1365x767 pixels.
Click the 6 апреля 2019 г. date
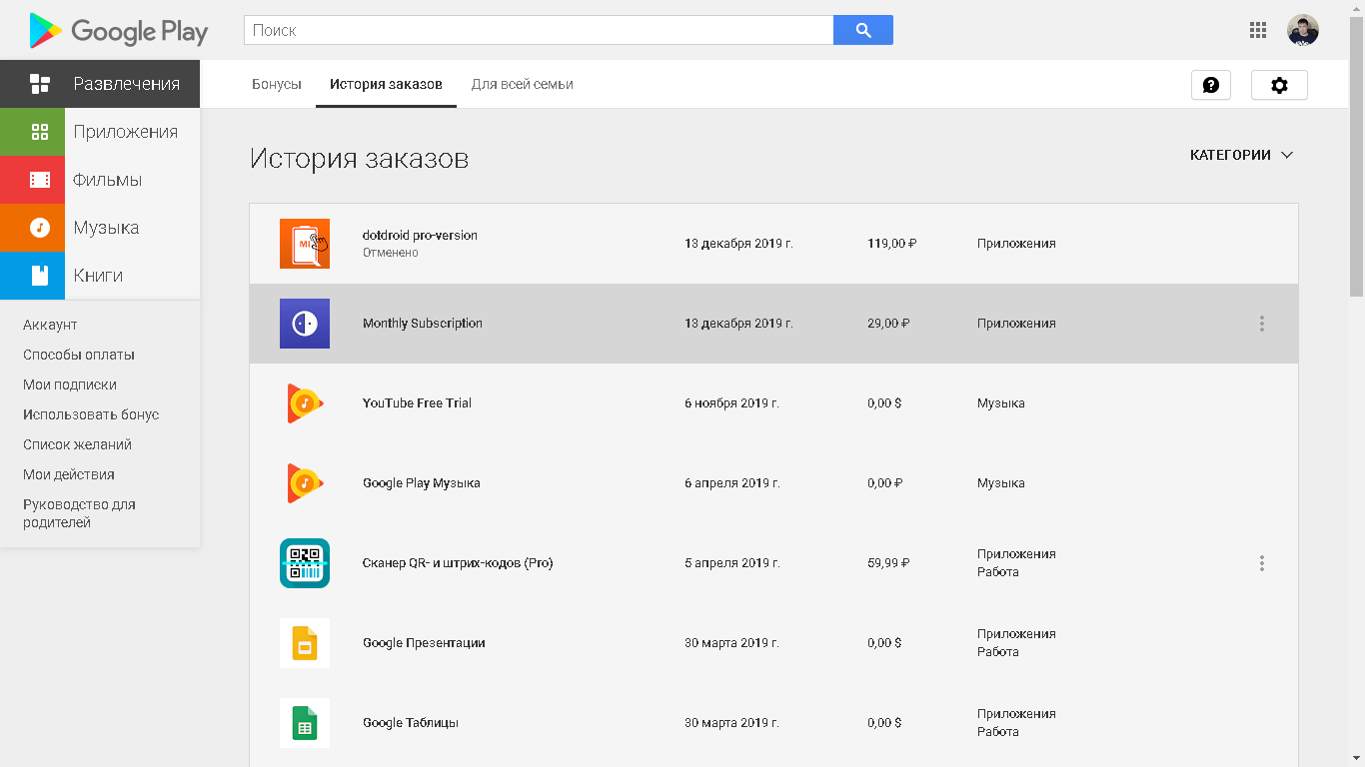pyautogui.click(x=732, y=483)
